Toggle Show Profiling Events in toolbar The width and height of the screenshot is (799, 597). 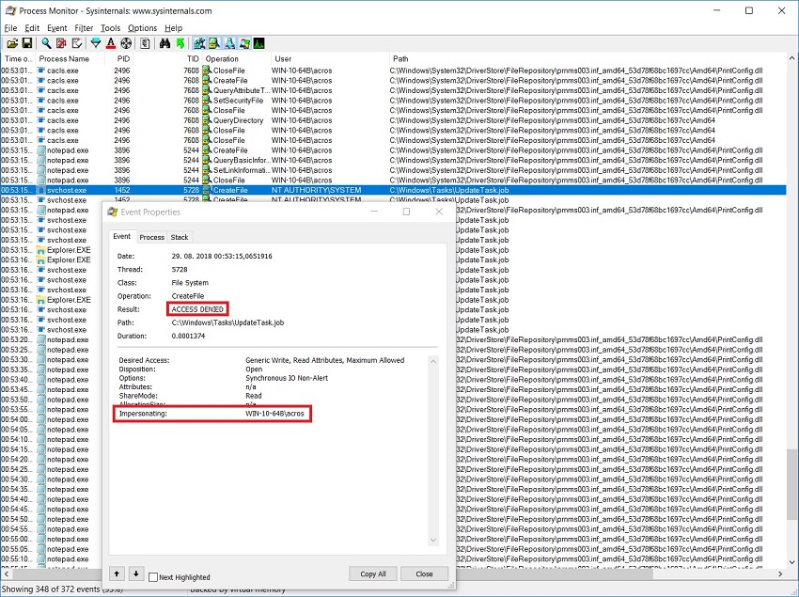coord(258,43)
